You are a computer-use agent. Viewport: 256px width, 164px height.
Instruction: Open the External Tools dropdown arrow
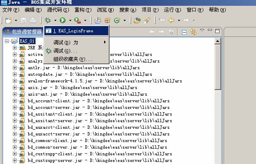click(85, 21)
